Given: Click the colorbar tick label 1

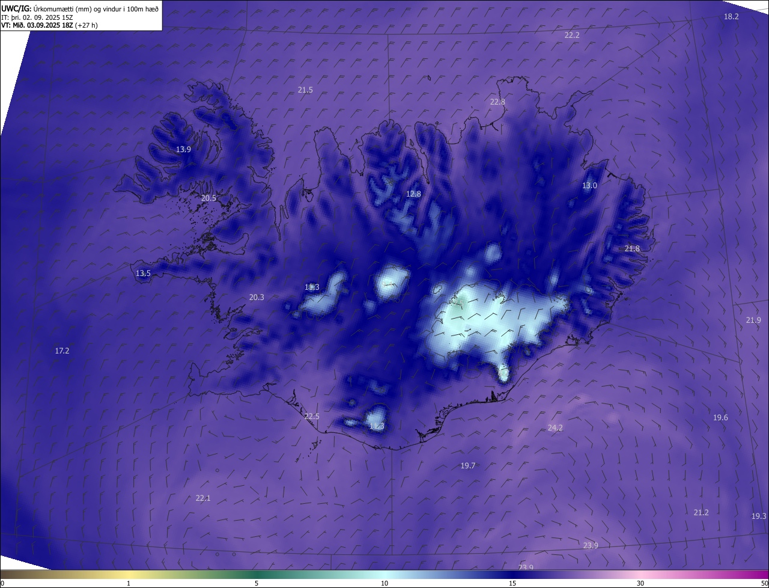Looking at the screenshot, I should (x=129, y=584).
